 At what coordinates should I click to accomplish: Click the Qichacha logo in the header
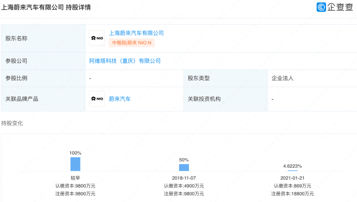pos(335,7)
